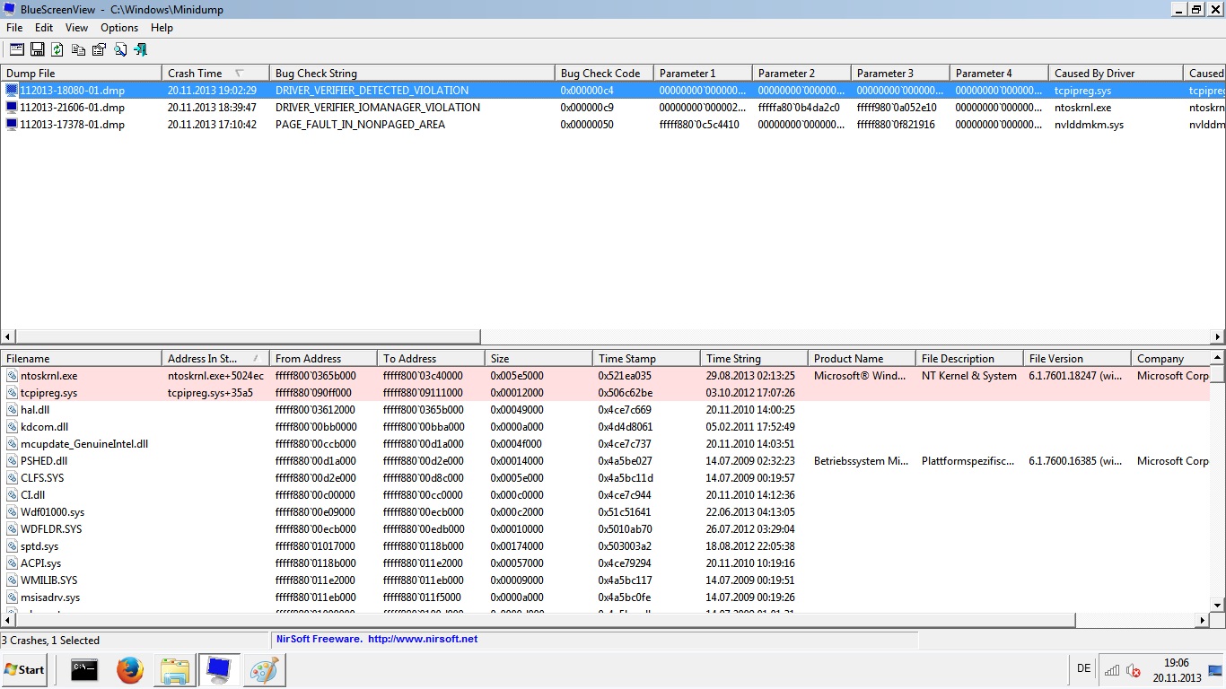Open the File menu
The width and height of the screenshot is (1226, 689).
click(x=14, y=28)
